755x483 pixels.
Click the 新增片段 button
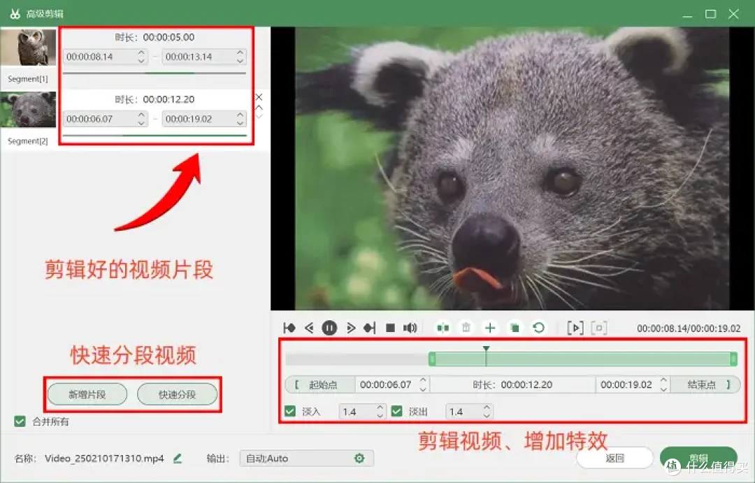87,394
